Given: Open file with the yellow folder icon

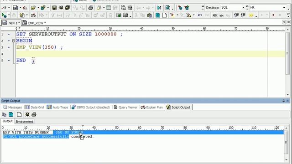Looking at the screenshot, I should [x=33, y=8].
